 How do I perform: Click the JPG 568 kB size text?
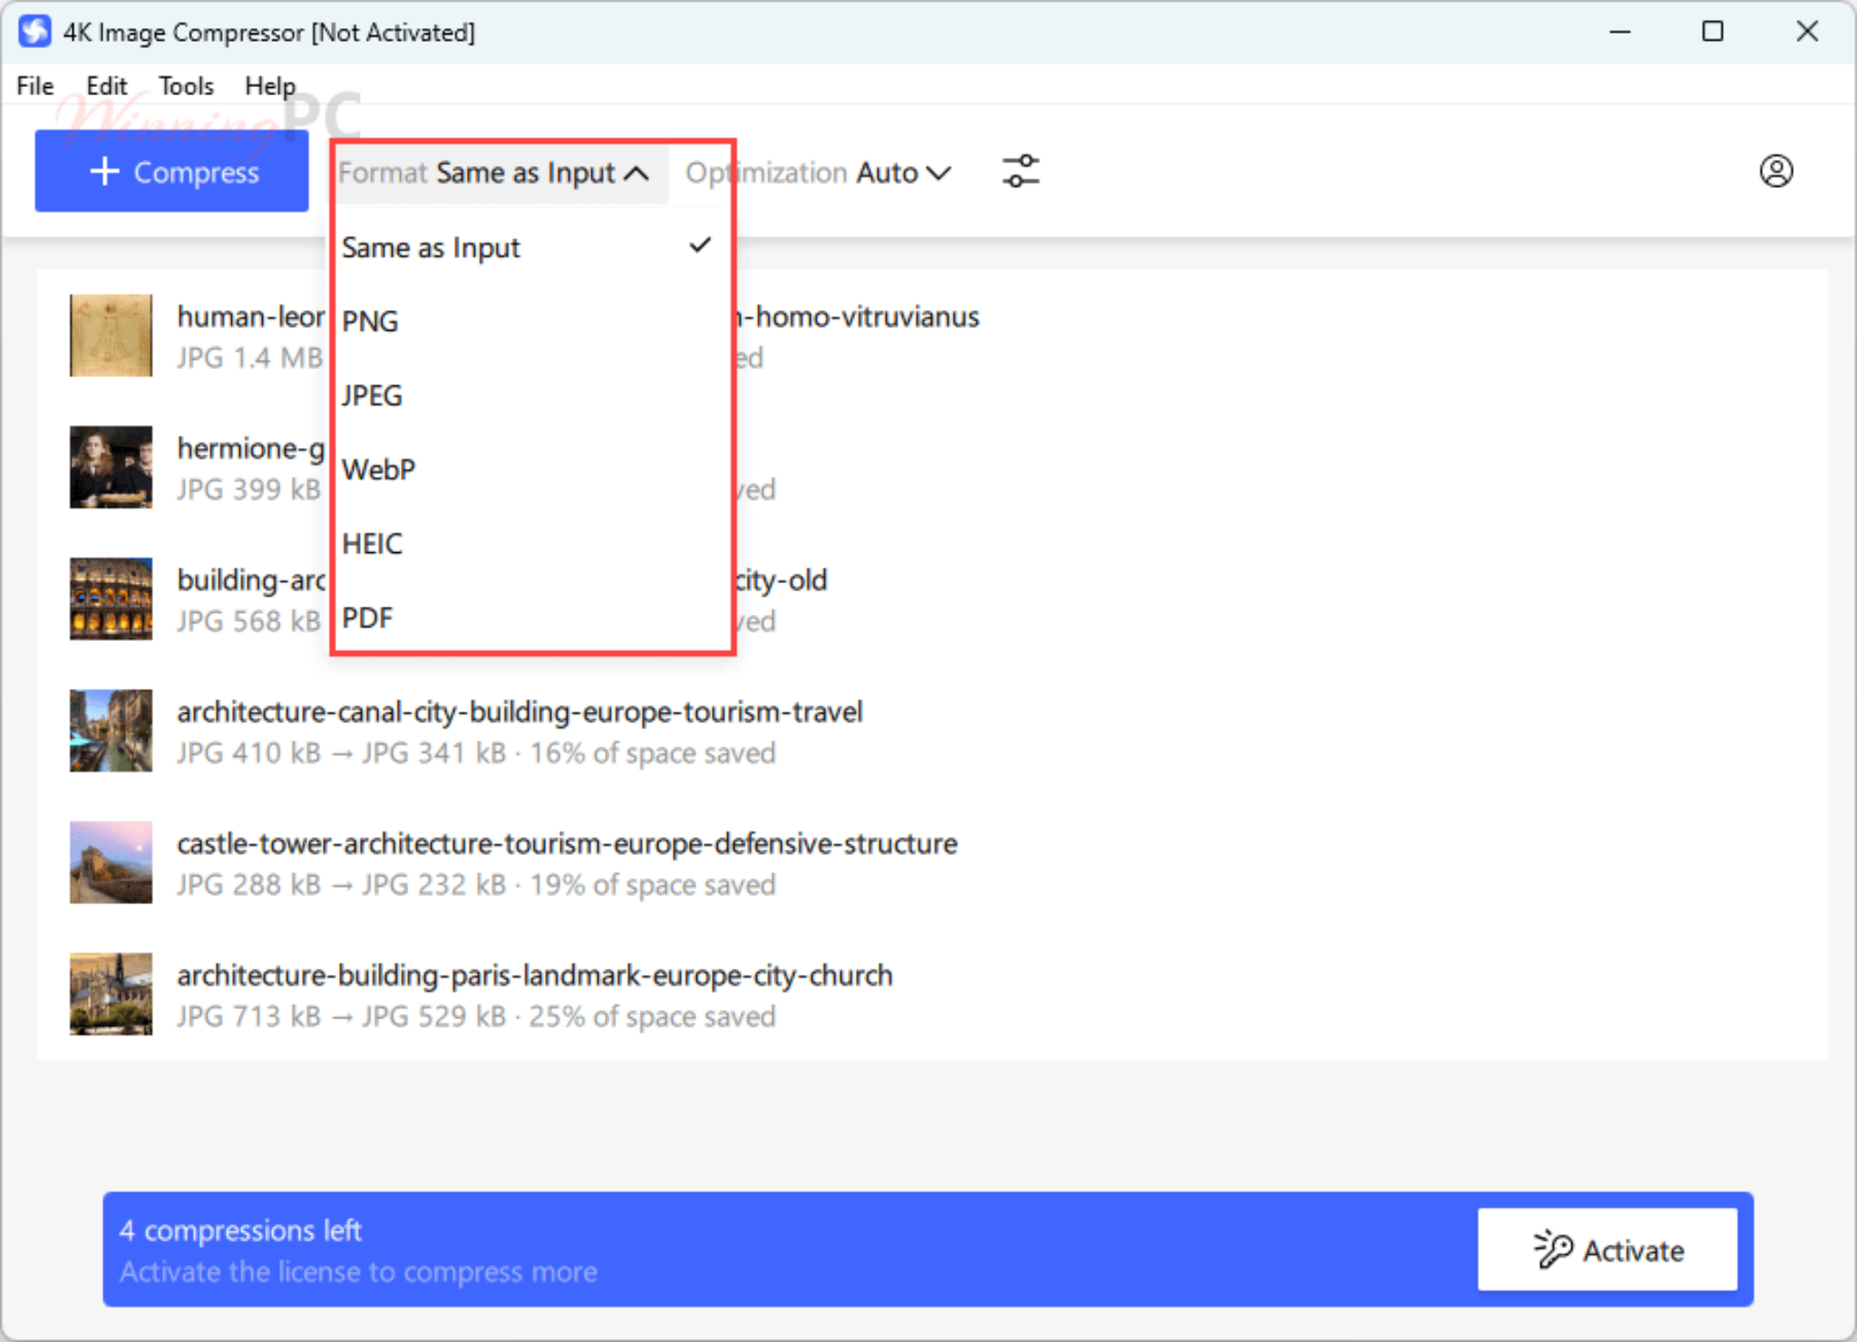coord(248,621)
